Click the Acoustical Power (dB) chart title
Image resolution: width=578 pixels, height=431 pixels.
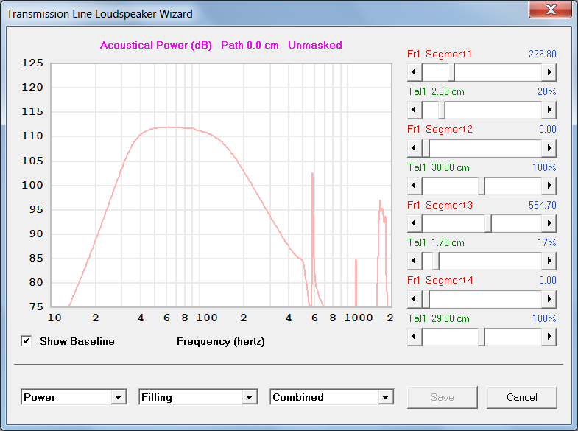coord(156,46)
